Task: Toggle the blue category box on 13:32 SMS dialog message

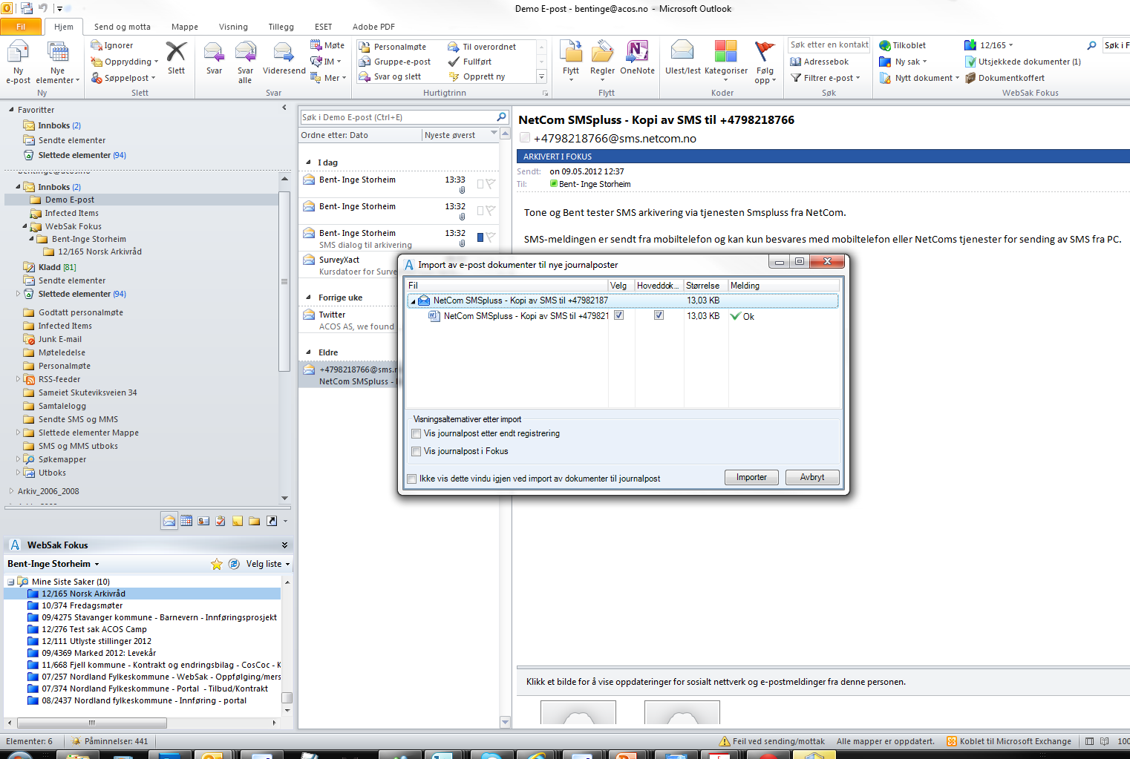Action: pos(480,237)
